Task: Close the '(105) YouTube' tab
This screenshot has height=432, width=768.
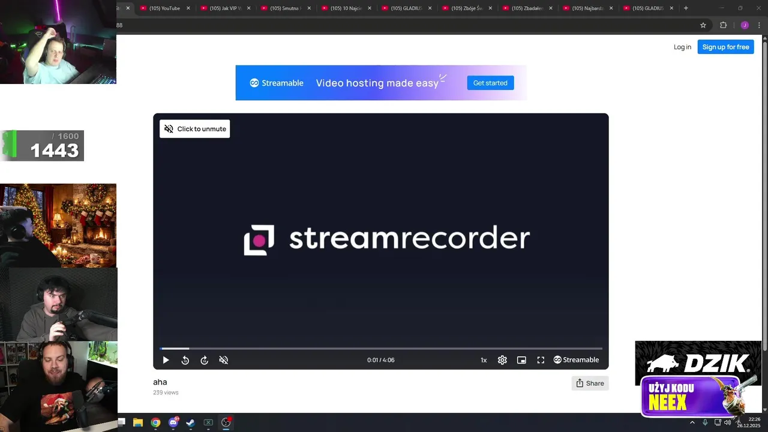Action: click(188, 8)
